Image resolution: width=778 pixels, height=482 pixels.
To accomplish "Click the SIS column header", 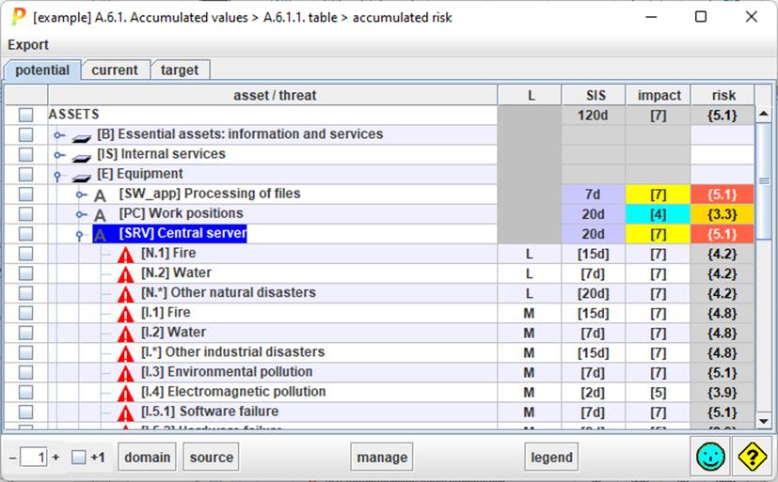I will [594, 95].
